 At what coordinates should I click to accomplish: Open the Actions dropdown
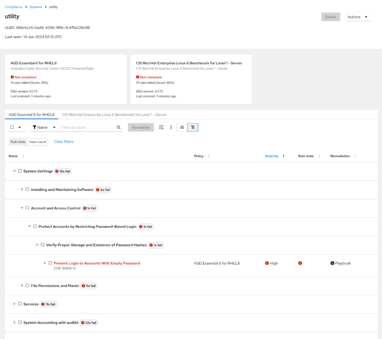[x=358, y=17]
